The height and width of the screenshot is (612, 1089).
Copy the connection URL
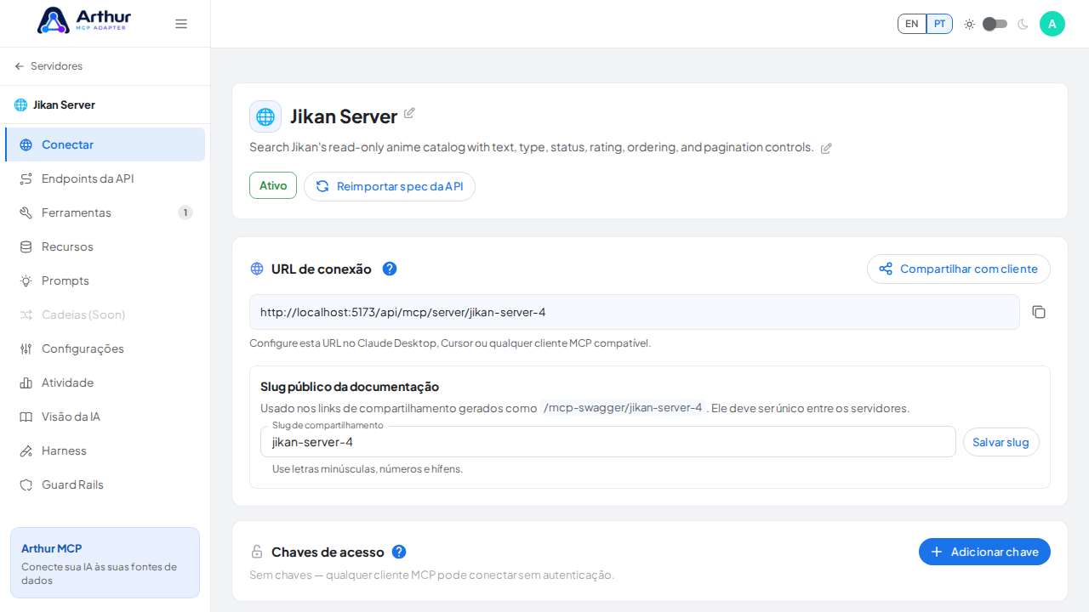coord(1039,312)
